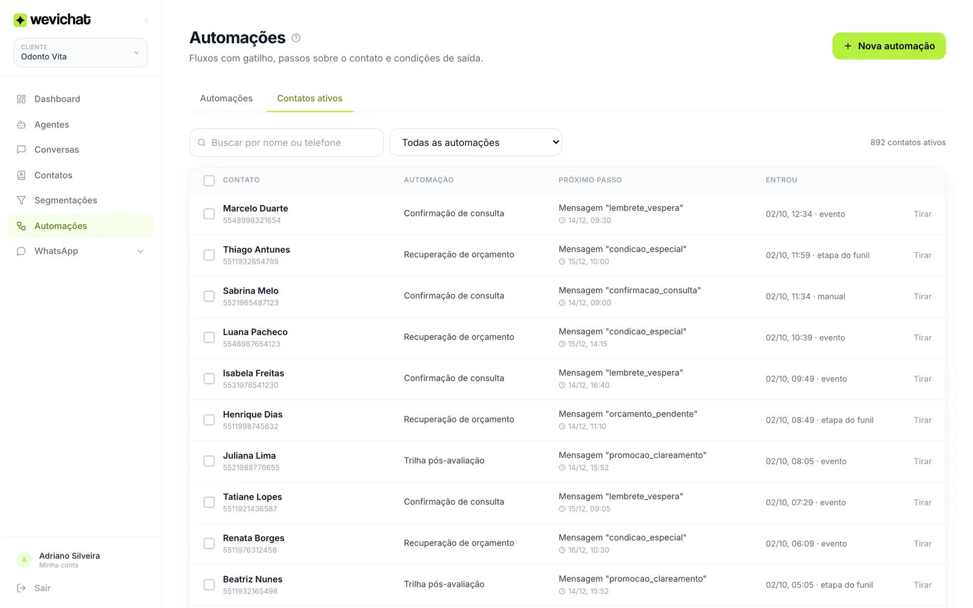973x608 pixels.
Task: Go to Dashboard in the sidebar
Action: (80, 99)
